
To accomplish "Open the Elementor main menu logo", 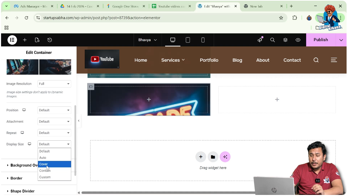I will (x=12, y=40).
